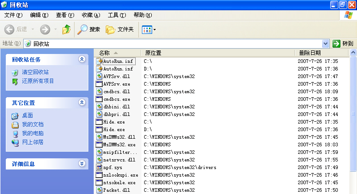
Task: Click the Views grid icon
Action: coord(147,29)
